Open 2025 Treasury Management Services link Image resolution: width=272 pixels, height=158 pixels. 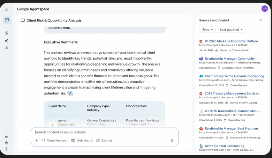click(x=232, y=94)
